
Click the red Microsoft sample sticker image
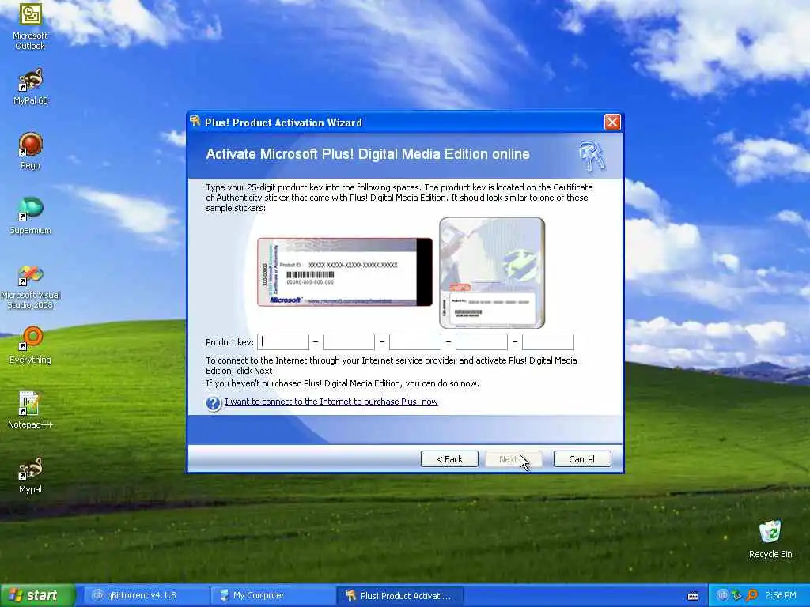pyautogui.click(x=345, y=272)
